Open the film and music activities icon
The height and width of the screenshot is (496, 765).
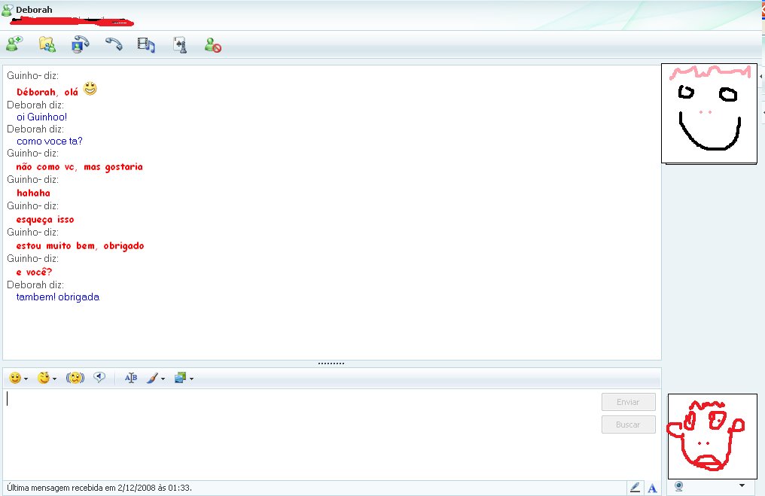[x=146, y=45]
